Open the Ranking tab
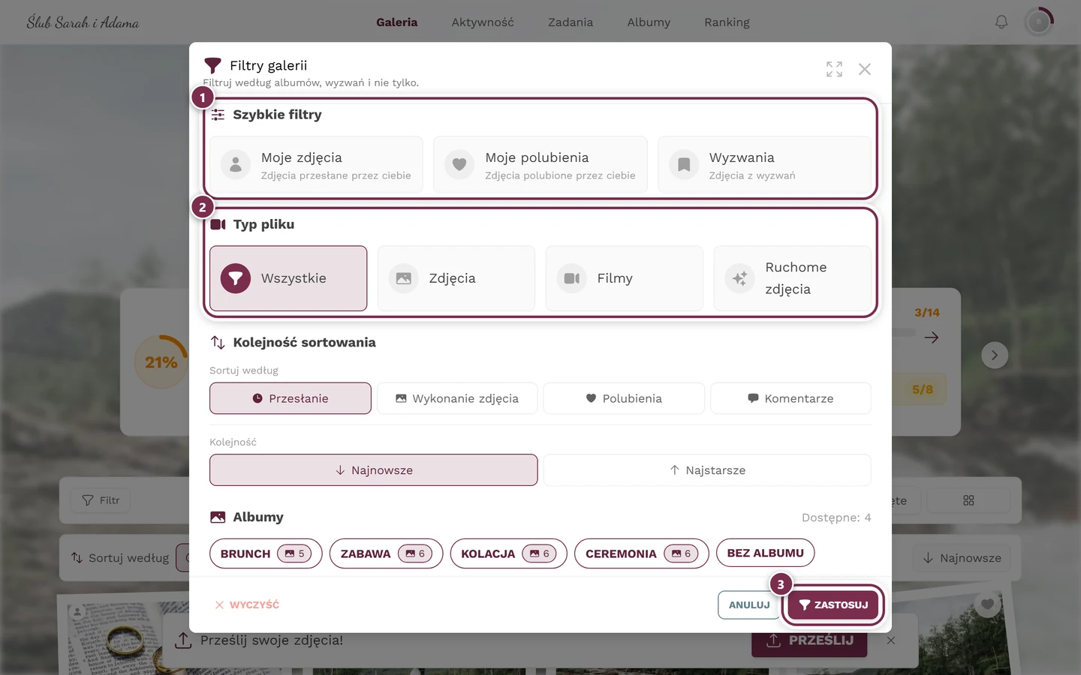The image size is (1081, 675). 727,22
